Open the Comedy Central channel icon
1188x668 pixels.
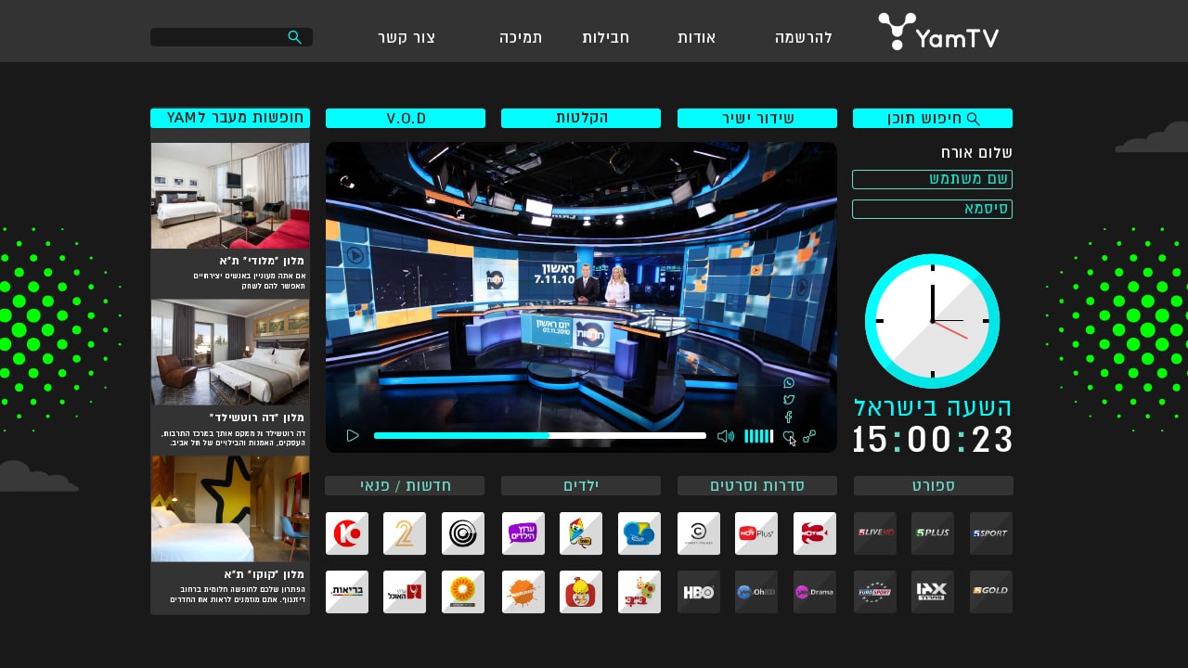pyautogui.click(x=699, y=533)
